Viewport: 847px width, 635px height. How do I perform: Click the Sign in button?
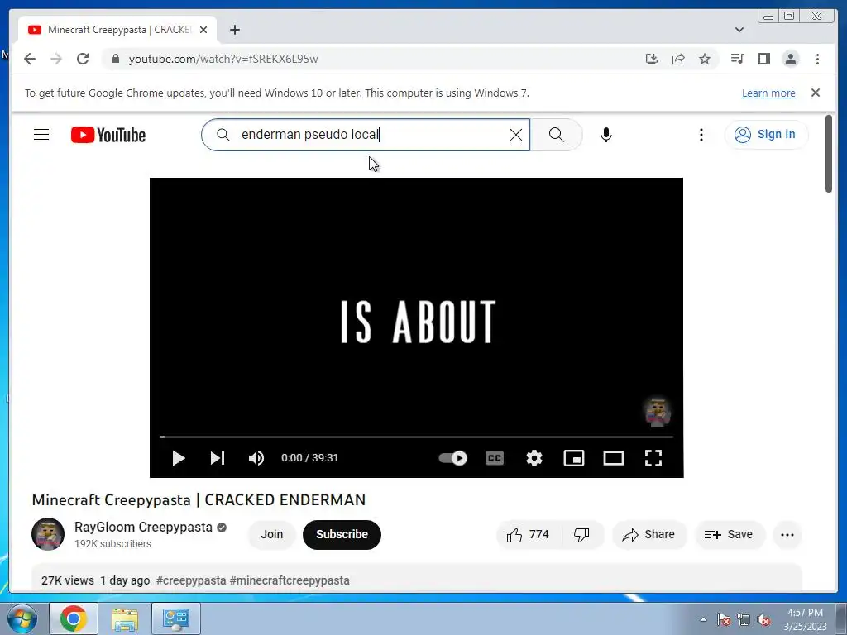(766, 135)
